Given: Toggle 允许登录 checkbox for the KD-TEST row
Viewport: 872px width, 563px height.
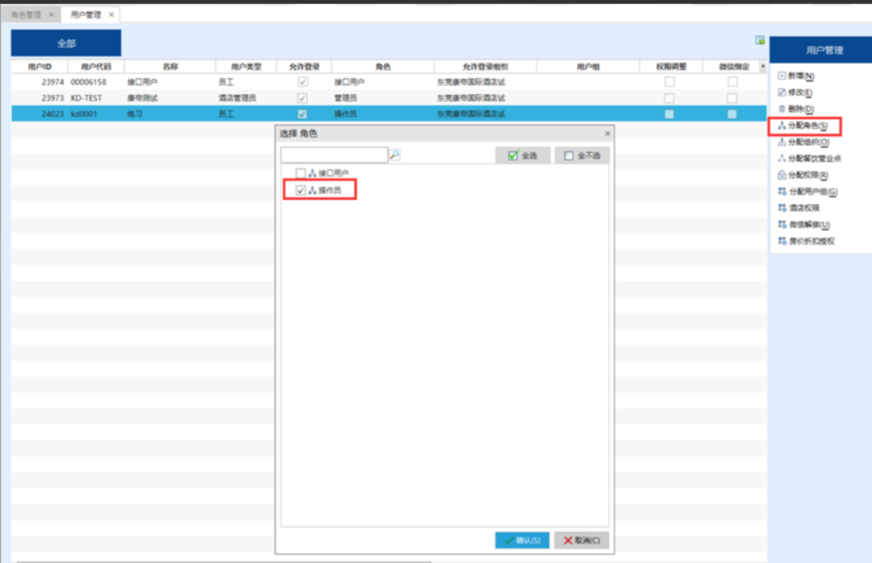Looking at the screenshot, I should pos(302,98).
